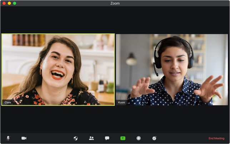Open the Security shield icon
Screen dimensions: 230x144
coord(76,138)
